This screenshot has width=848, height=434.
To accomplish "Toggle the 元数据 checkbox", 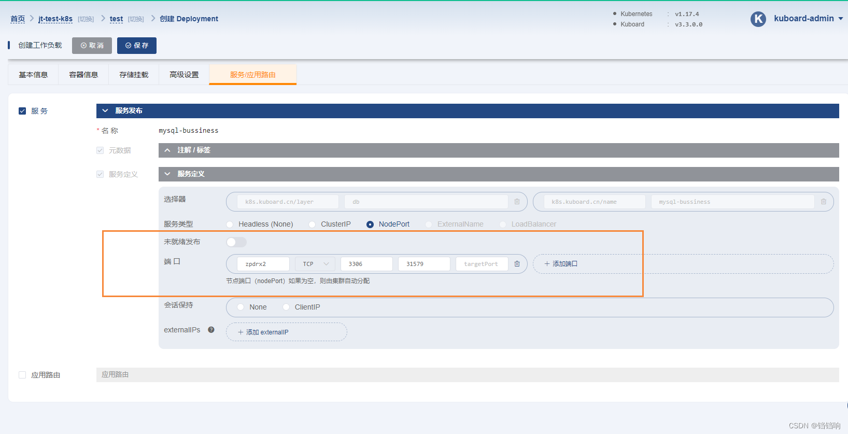I will tap(100, 150).
